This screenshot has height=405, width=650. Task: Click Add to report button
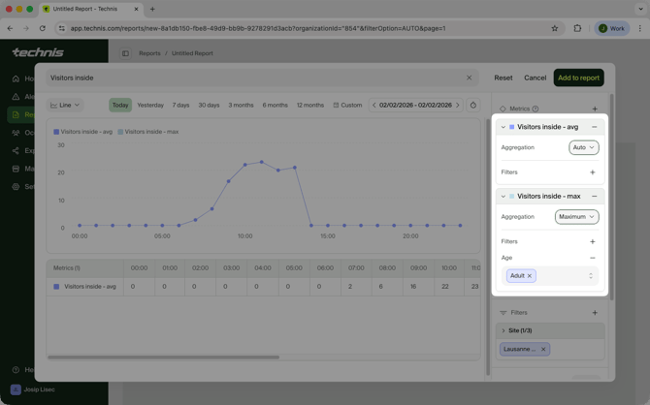(578, 78)
